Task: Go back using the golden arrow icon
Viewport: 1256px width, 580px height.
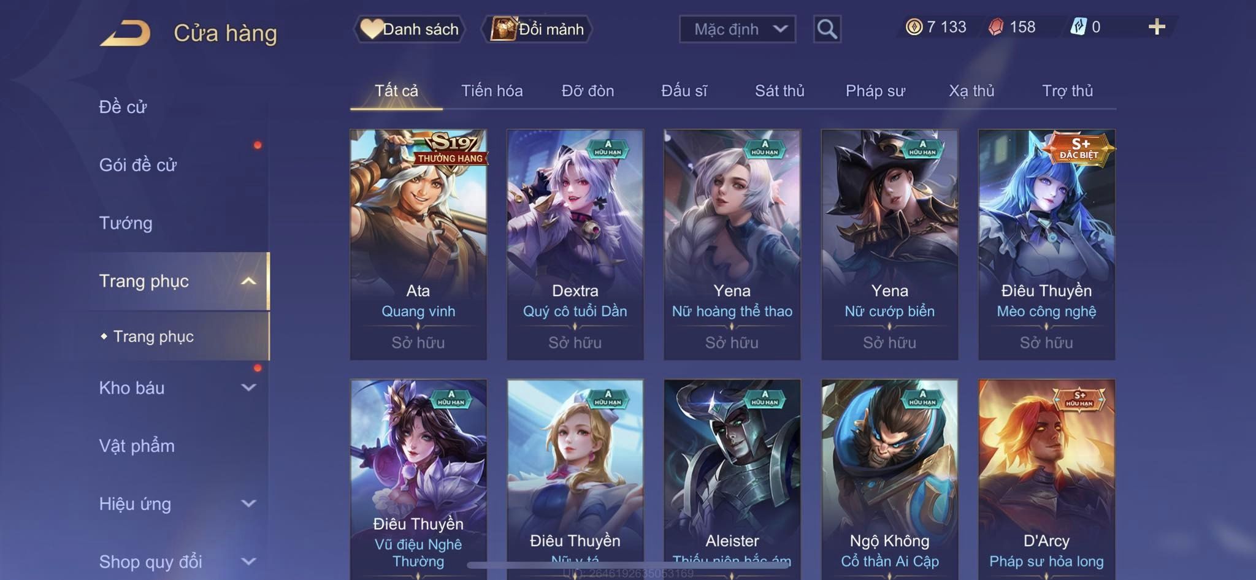Action: point(126,33)
